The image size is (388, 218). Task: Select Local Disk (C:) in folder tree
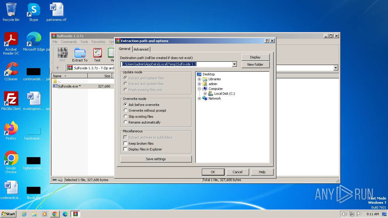pos(225,94)
